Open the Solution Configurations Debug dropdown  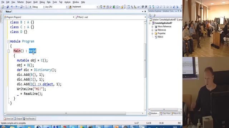[44, 7]
